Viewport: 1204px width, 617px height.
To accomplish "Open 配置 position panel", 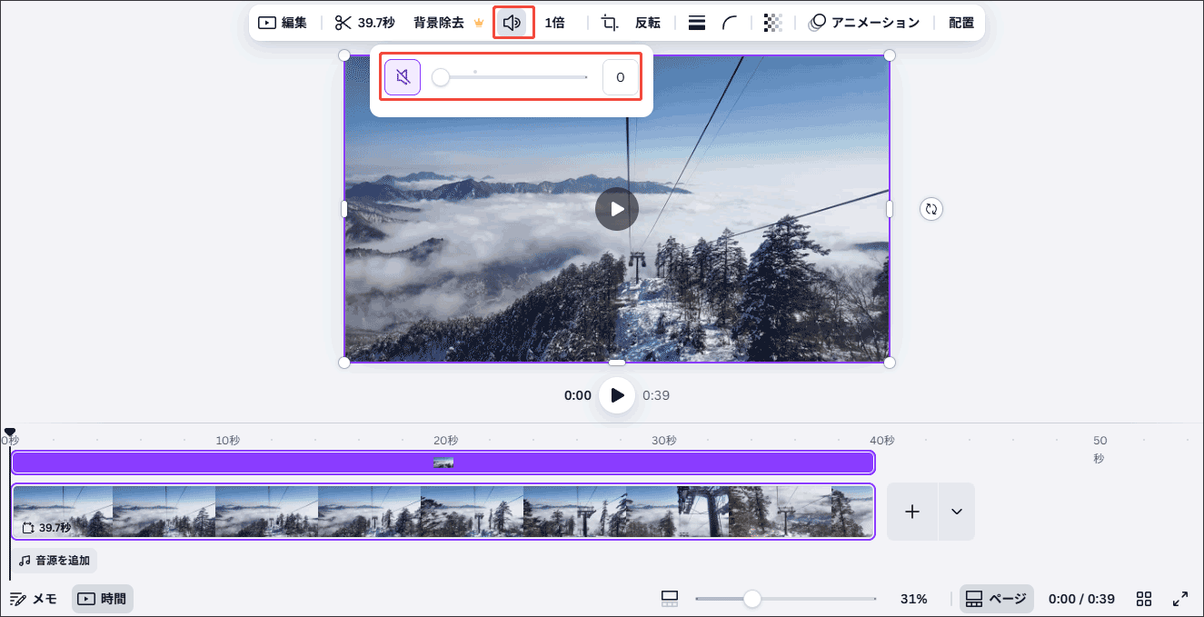I will (961, 23).
